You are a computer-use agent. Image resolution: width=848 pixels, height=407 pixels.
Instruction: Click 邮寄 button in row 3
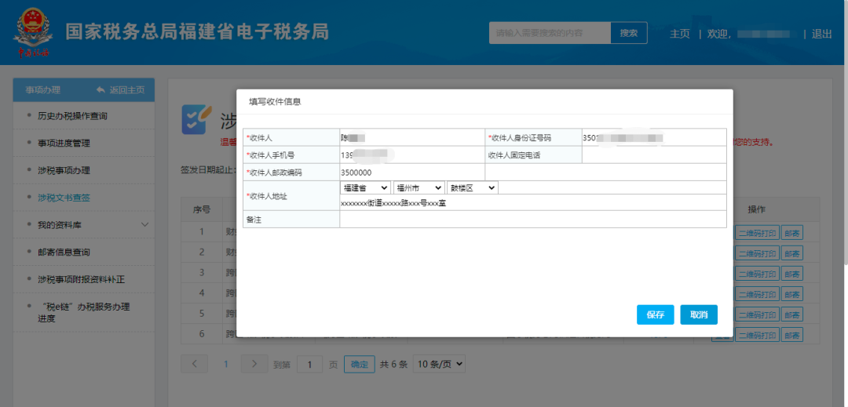791,274
